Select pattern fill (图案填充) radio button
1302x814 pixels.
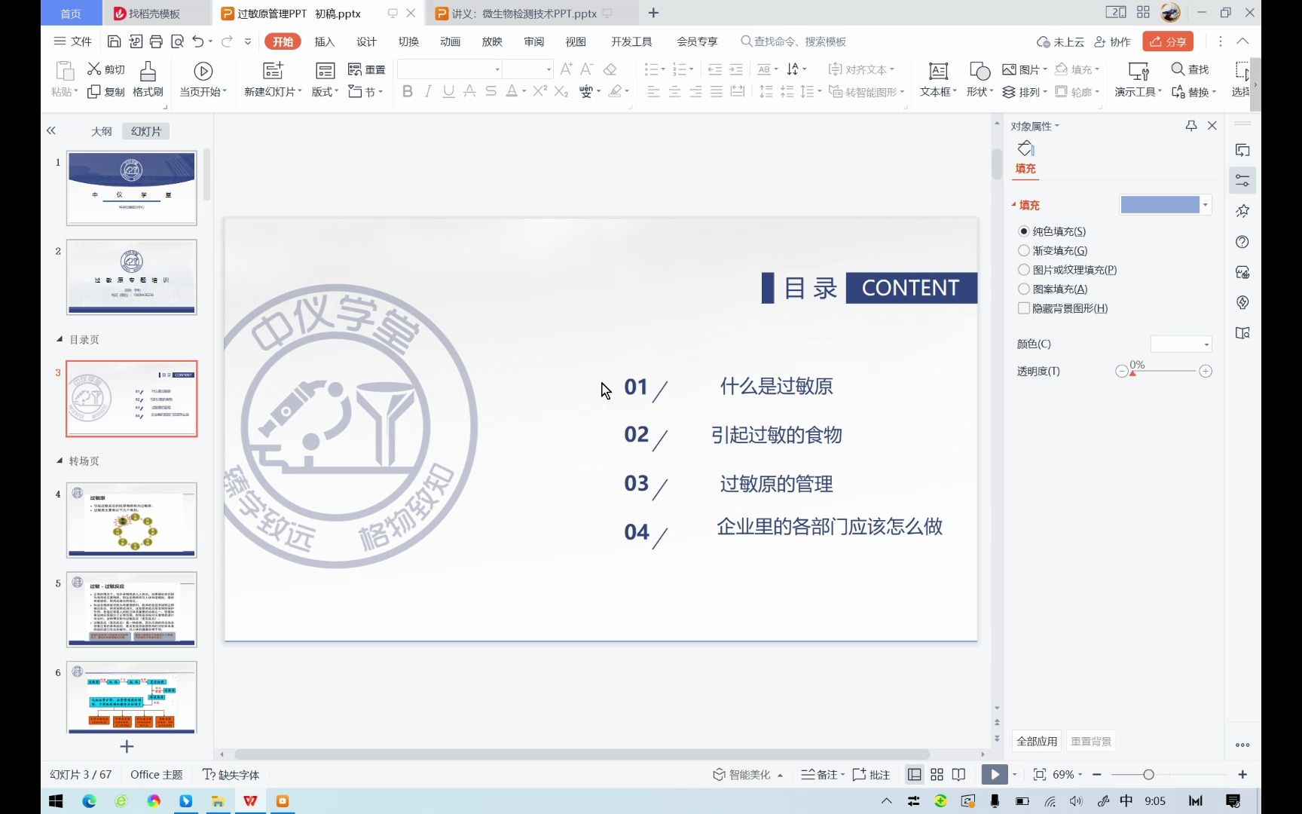tap(1023, 289)
